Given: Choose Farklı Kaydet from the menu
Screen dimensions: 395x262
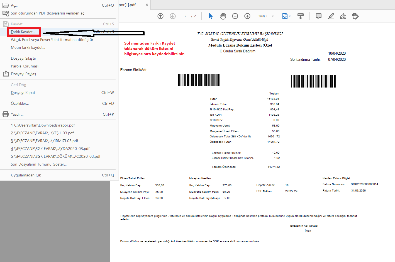Looking at the screenshot, I should 23,32.
